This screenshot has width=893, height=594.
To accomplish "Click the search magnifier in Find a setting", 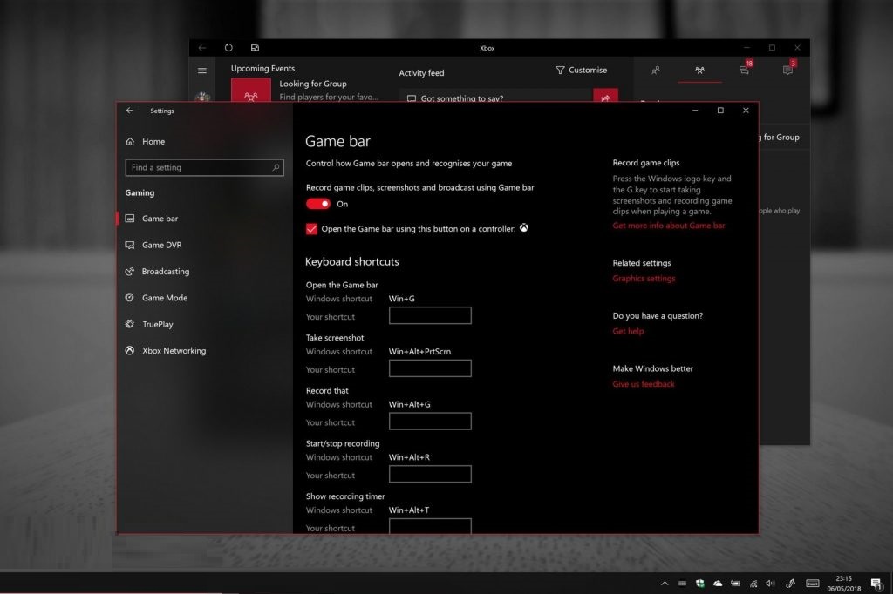I will point(276,167).
